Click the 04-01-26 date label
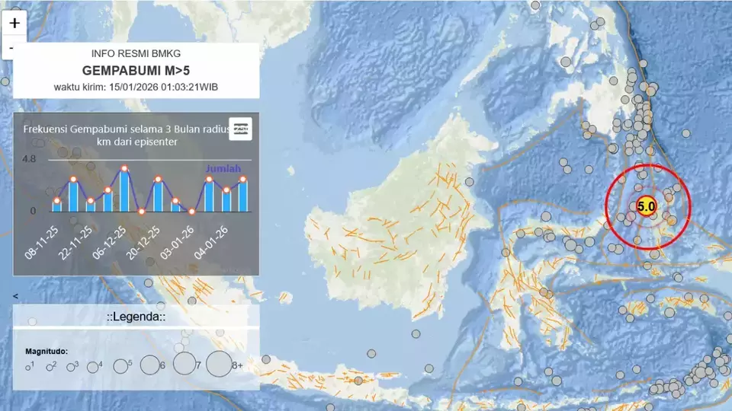Viewport: 732px width, 411px height. coord(211,242)
